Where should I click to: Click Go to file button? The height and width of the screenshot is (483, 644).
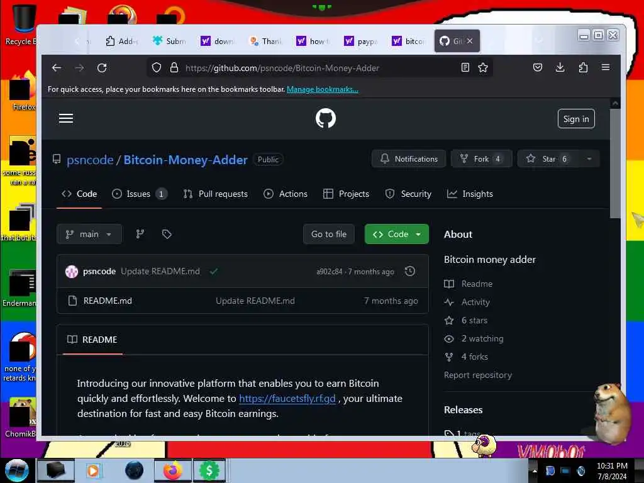click(328, 234)
